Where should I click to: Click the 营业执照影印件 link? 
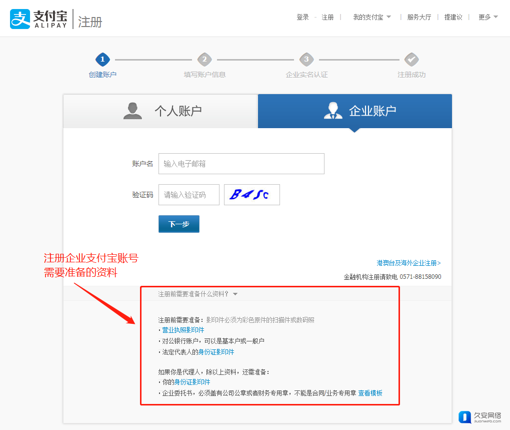[x=183, y=330]
